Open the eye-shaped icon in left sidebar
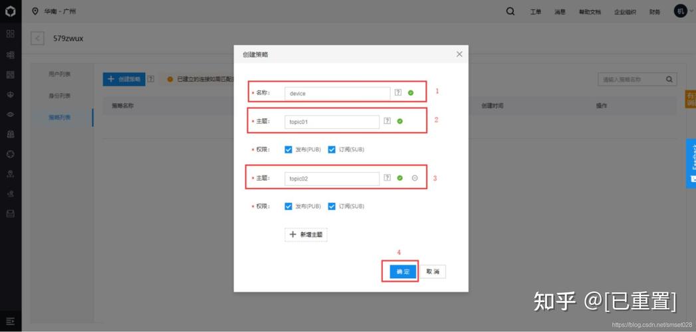This screenshot has height=332, width=696. point(10,114)
